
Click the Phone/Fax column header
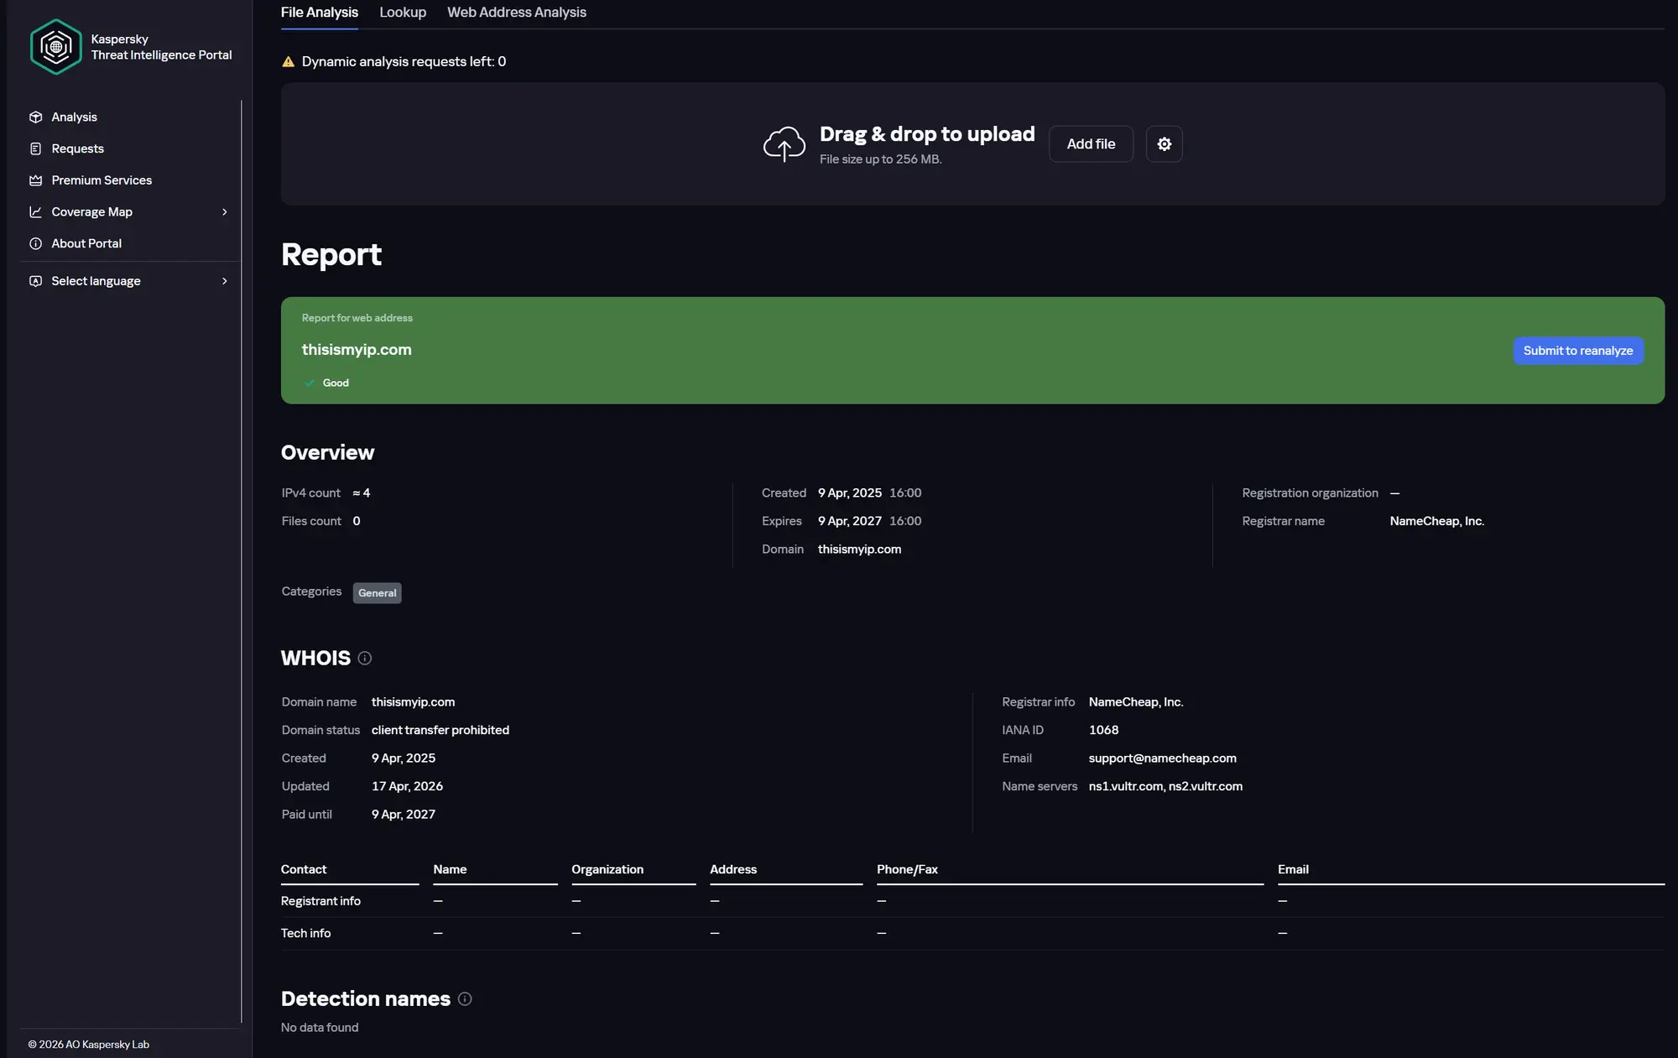907,870
